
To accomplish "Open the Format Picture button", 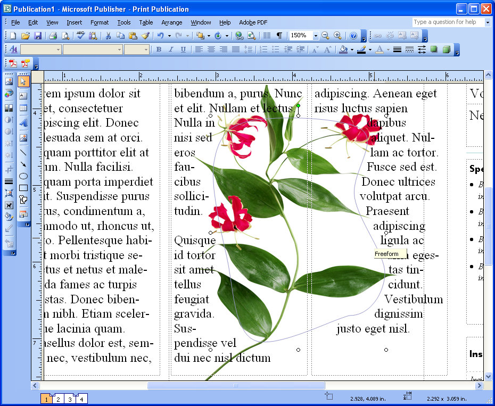I will point(9,217).
